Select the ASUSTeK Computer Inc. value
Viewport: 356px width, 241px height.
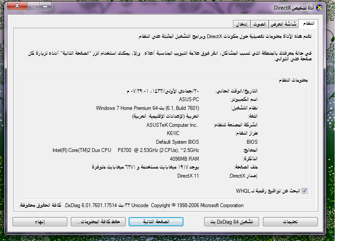click(x=172, y=125)
